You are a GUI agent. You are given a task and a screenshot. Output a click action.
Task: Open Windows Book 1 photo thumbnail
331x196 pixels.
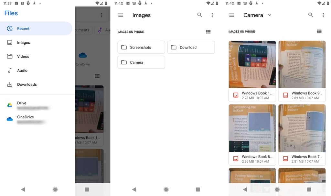pos(252,64)
